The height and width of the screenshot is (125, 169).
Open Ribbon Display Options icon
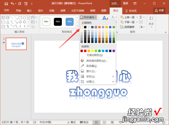[135, 3]
